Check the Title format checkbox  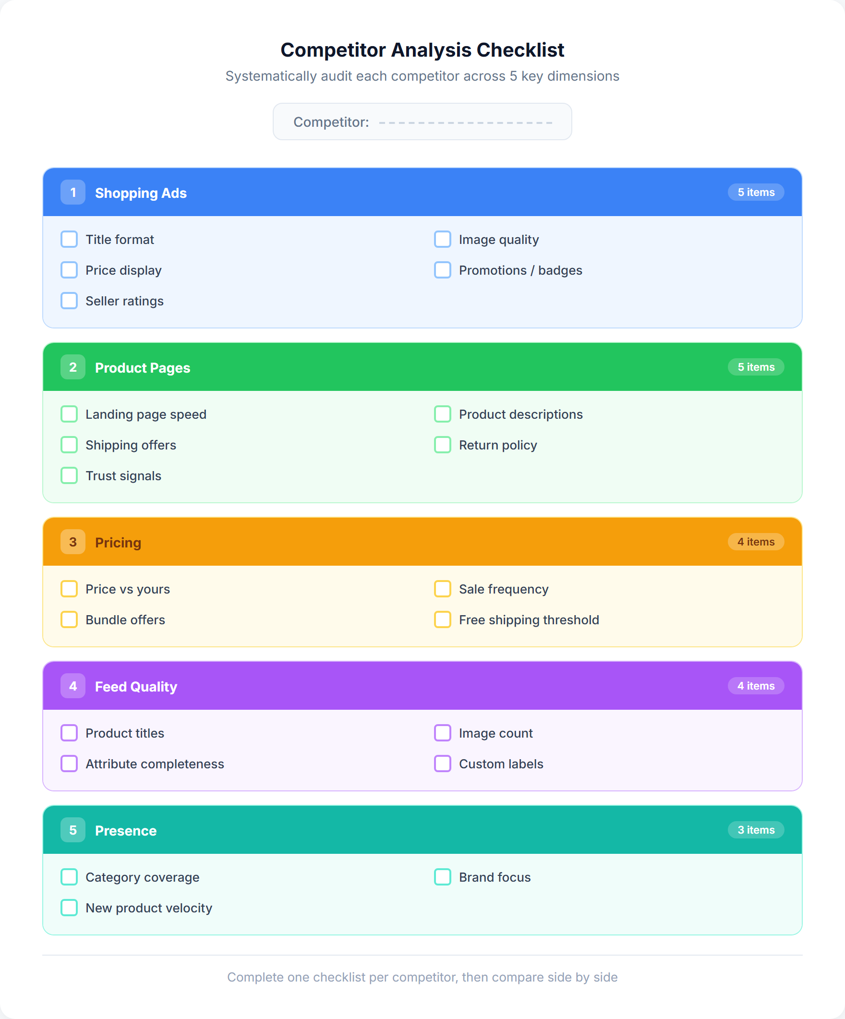[x=69, y=239]
